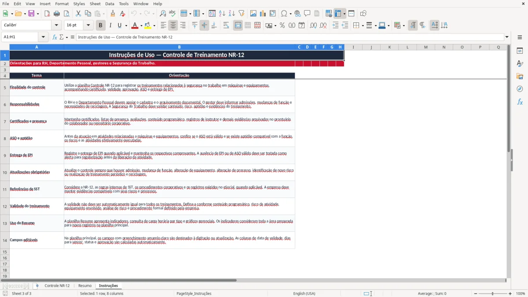This screenshot has height=297, width=528.
Task: Open the Format menu
Action: point(62,4)
